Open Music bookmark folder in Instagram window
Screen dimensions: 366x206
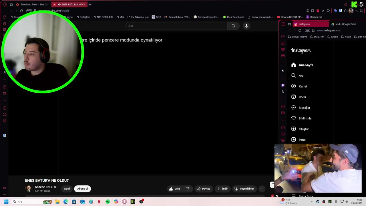[x=333, y=37]
